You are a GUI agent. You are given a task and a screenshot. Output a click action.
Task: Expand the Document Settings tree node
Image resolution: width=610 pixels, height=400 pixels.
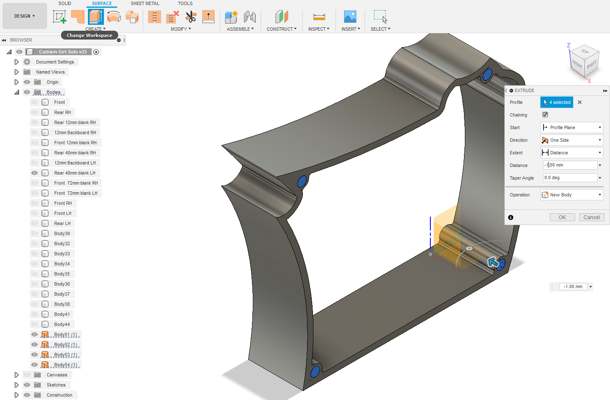[x=16, y=62]
